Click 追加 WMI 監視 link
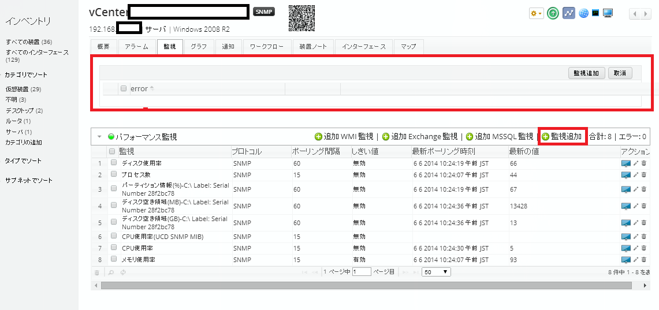The width and height of the screenshot is (659, 310). pos(344,136)
